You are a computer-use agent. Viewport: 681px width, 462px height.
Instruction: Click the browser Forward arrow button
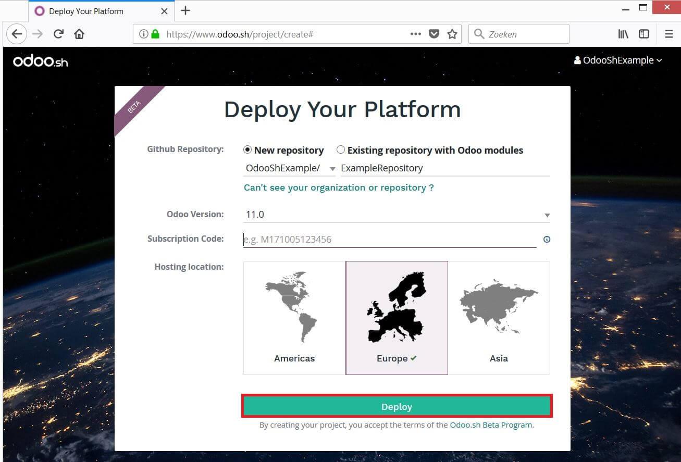(x=38, y=34)
